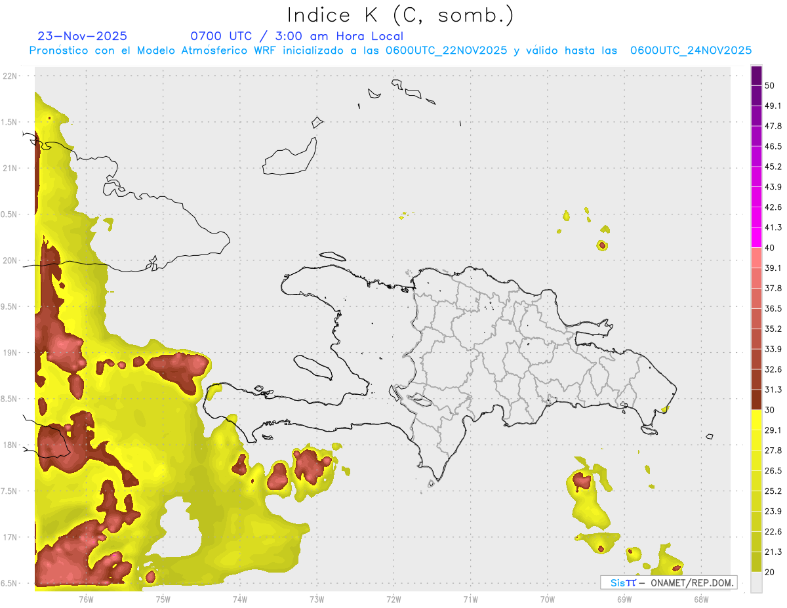Click the yellow swatch between 29.1 and 30
Viewport: 787px width, 608px height.
(x=757, y=420)
